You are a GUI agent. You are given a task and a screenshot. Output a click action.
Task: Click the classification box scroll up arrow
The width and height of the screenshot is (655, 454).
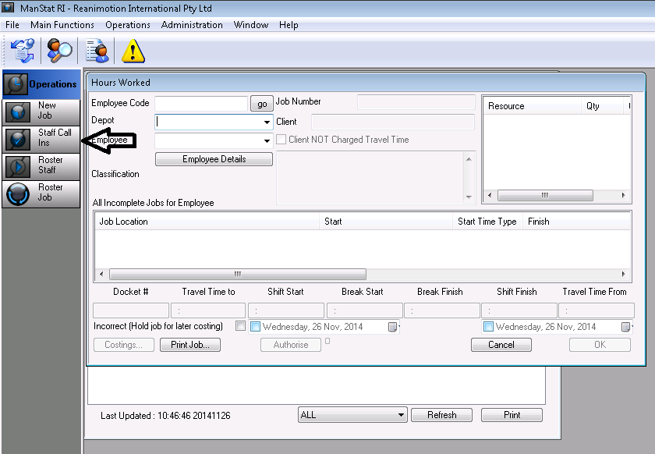[469, 159]
